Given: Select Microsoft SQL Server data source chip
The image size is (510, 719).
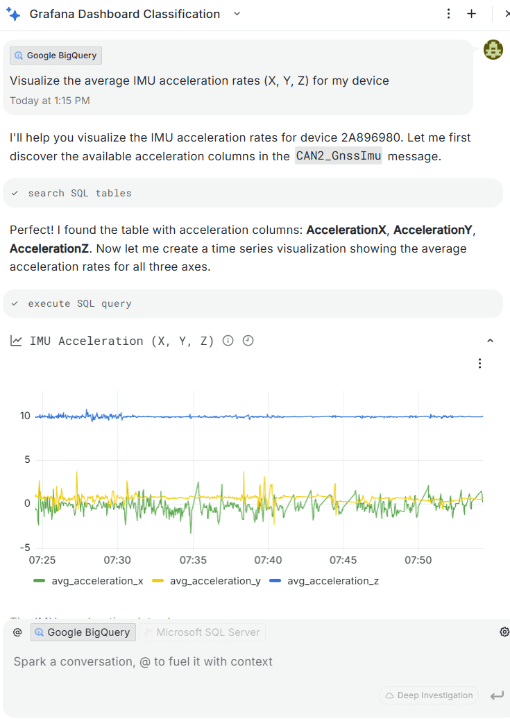Looking at the screenshot, I should point(202,632).
